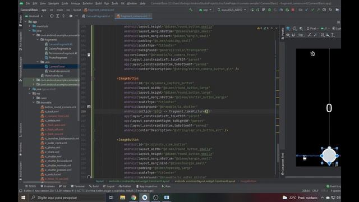Open the TODO tool window
Viewport: 359px width, 202px height.
(x=31, y=186)
